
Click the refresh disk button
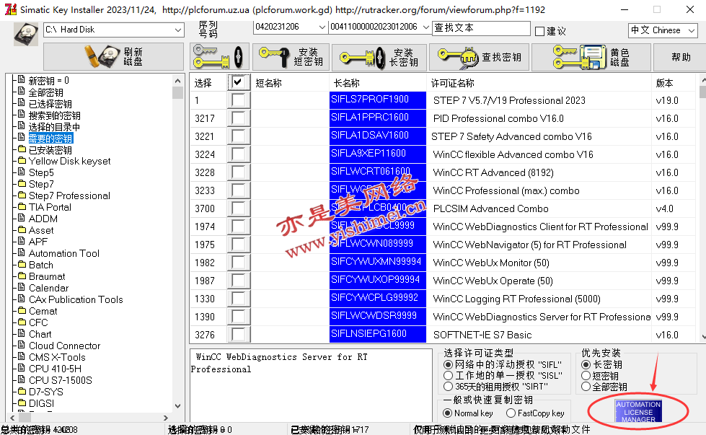(x=113, y=57)
